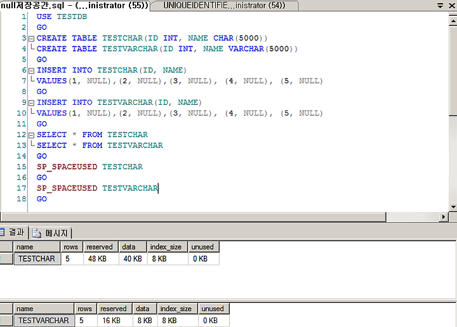
Task: Click the index_size header of the TESTCHAR result
Action: point(168,247)
